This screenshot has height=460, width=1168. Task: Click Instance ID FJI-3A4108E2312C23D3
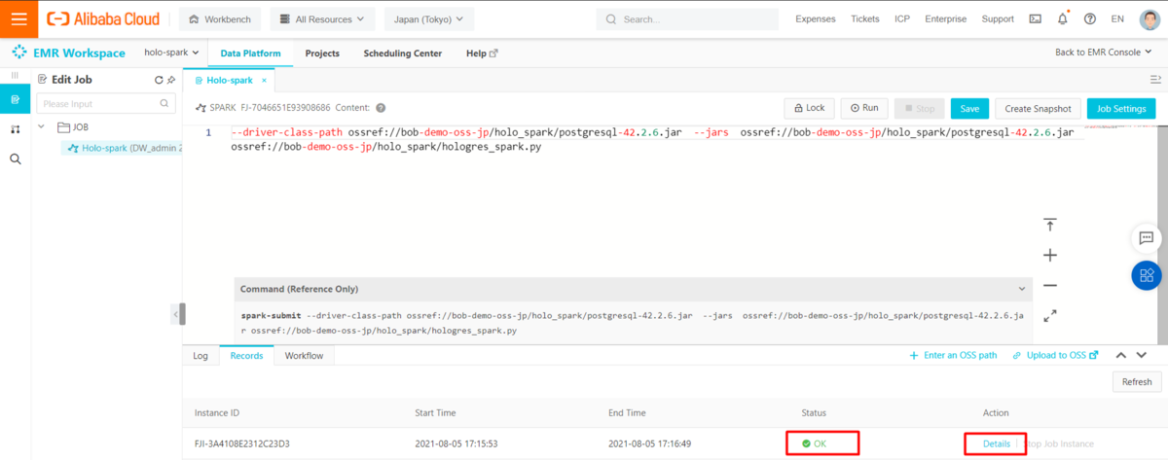pos(242,443)
